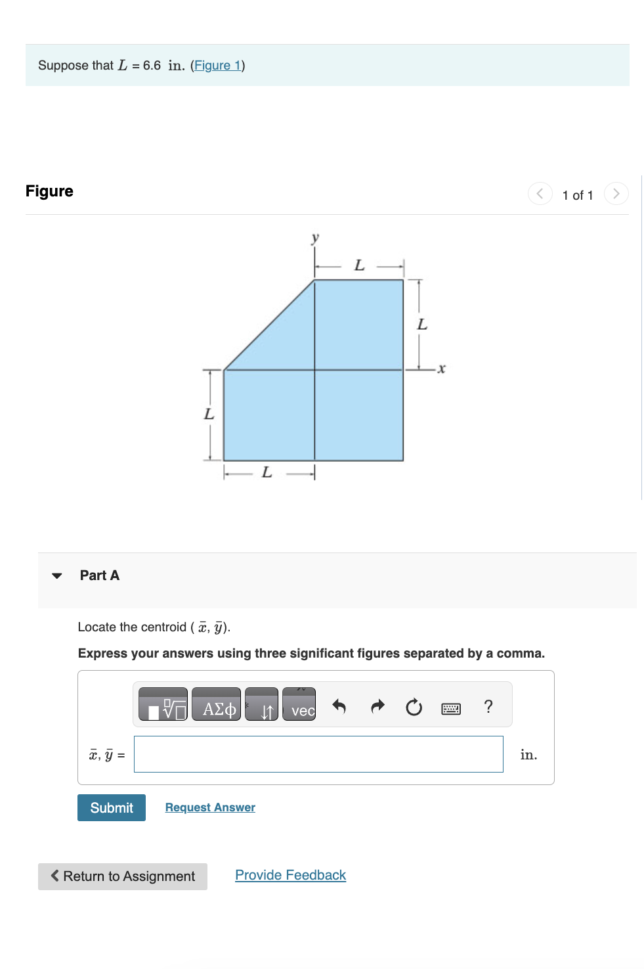Collapse the Part A section
Screen dimensions: 644x969
tap(57, 575)
